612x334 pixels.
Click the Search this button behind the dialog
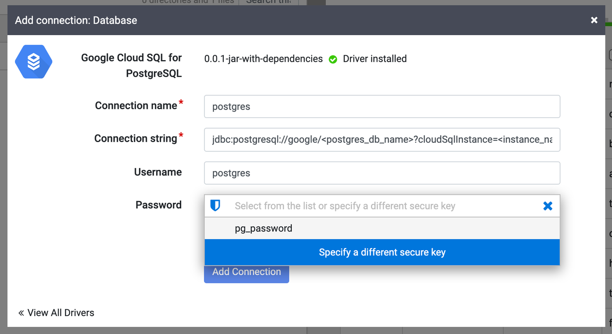(x=268, y=2)
